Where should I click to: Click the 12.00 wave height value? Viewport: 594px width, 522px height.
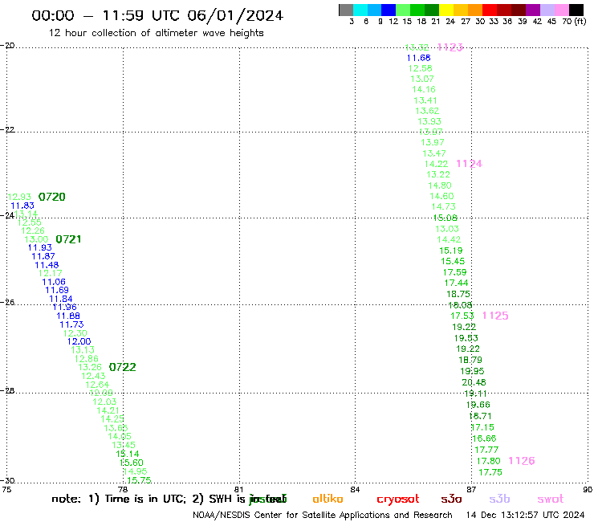coord(79,341)
